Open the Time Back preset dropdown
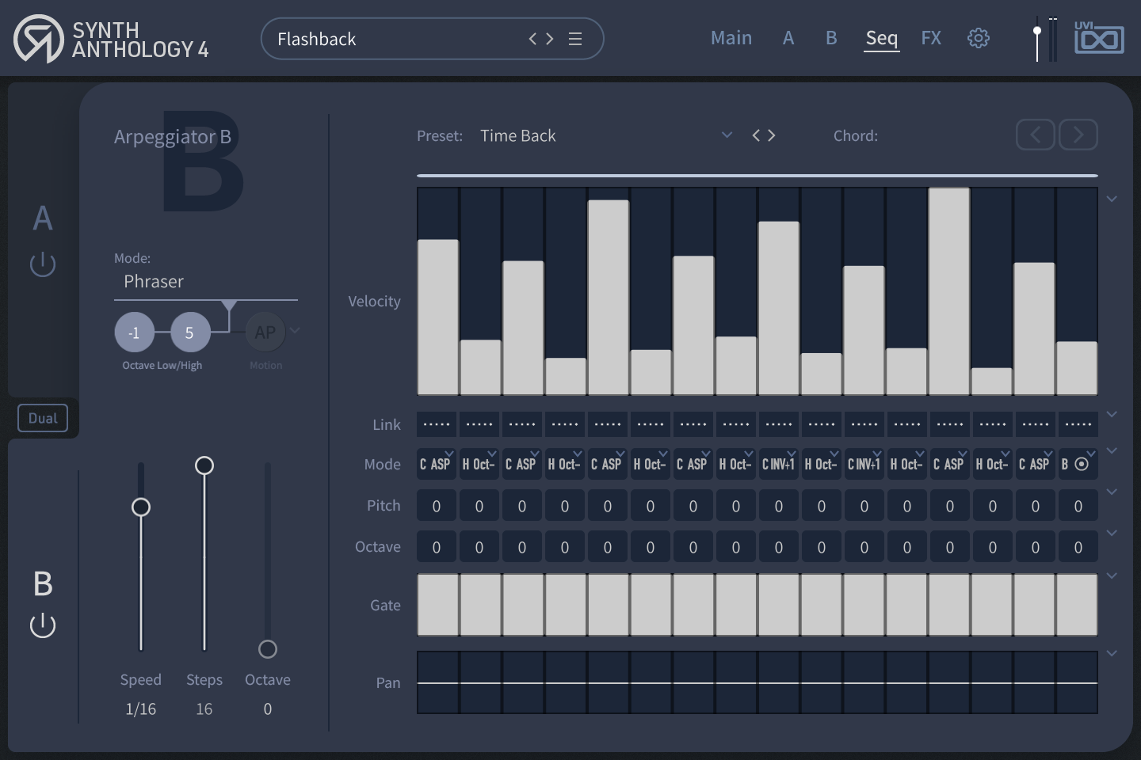The width and height of the screenshot is (1141, 760). [x=727, y=135]
